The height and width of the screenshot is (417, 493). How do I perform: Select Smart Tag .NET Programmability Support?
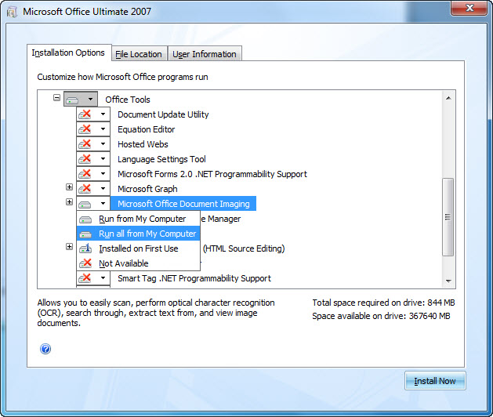194,278
